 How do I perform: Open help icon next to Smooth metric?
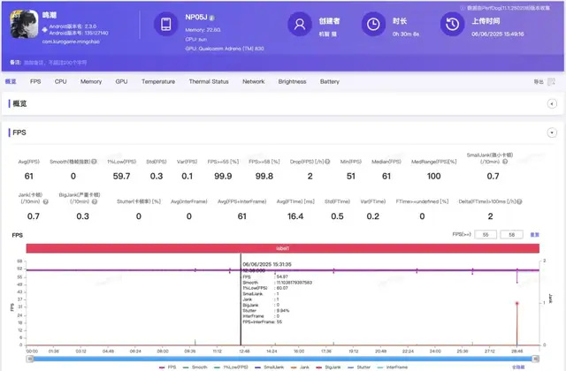tap(94, 162)
